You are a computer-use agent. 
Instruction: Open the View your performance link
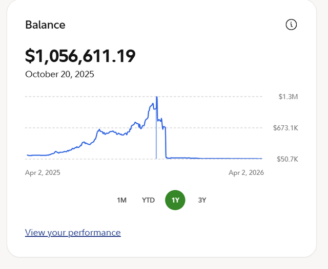pyautogui.click(x=73, y=233)
